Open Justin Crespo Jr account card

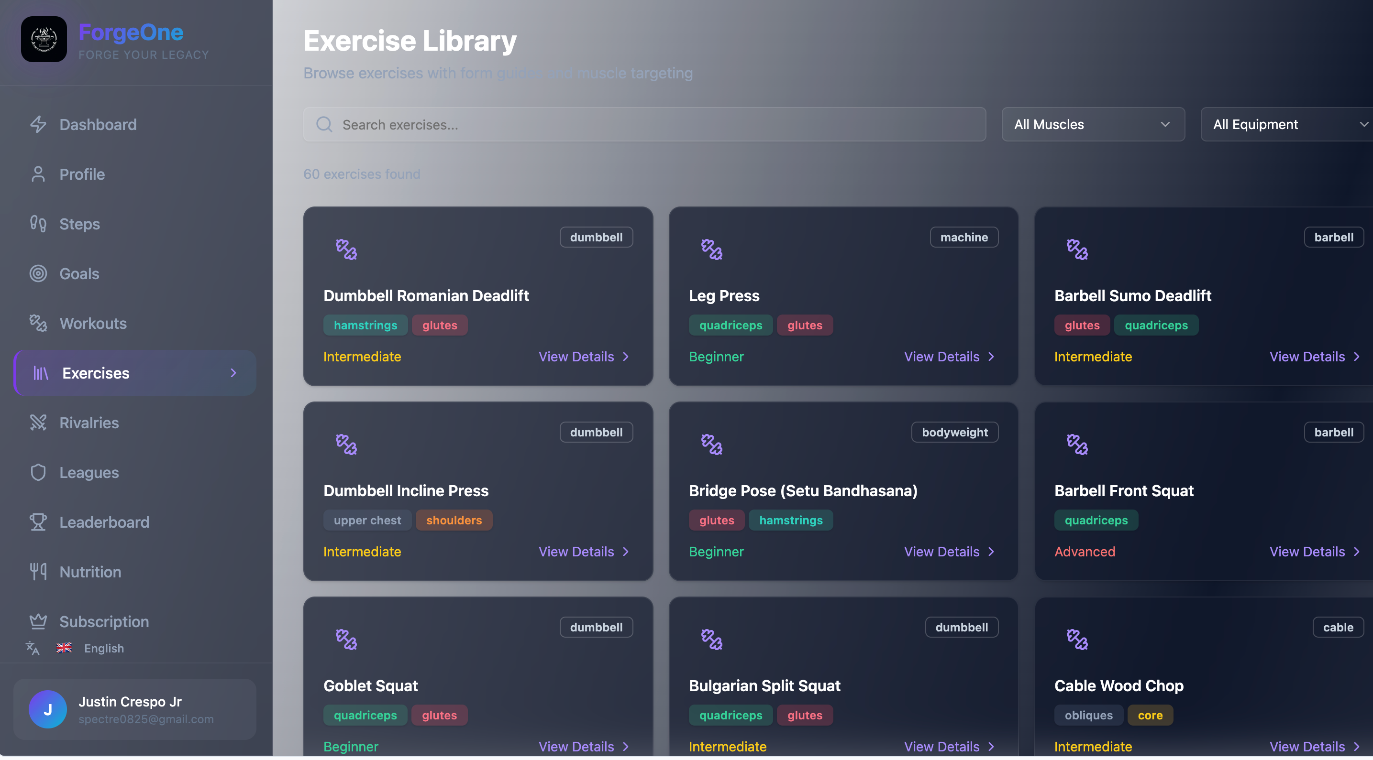(x=134, y=709)
